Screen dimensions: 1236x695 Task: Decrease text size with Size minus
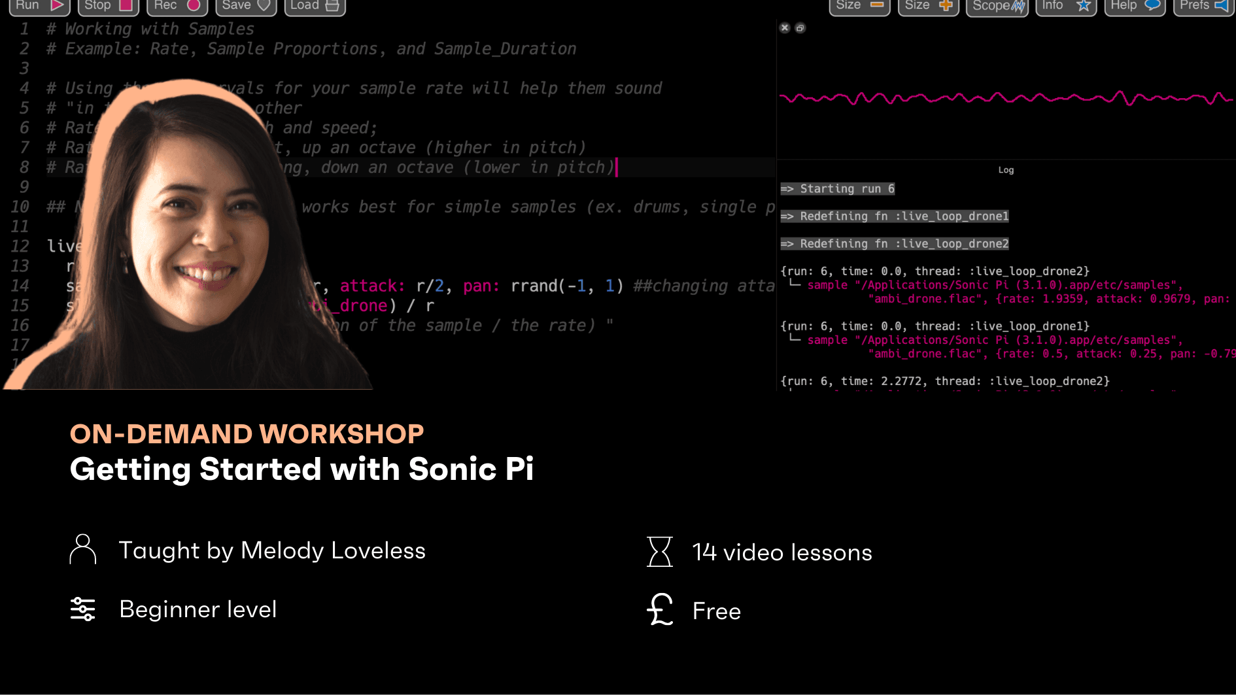tap(859, 6)
